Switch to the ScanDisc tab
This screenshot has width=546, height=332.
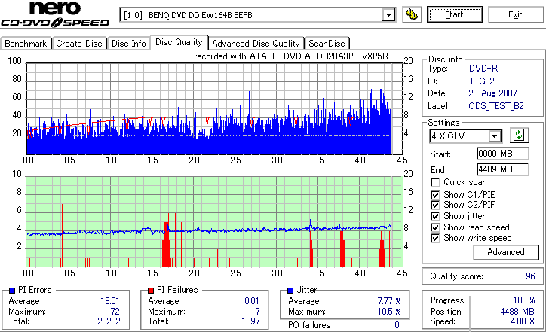(x=327, y=44)
